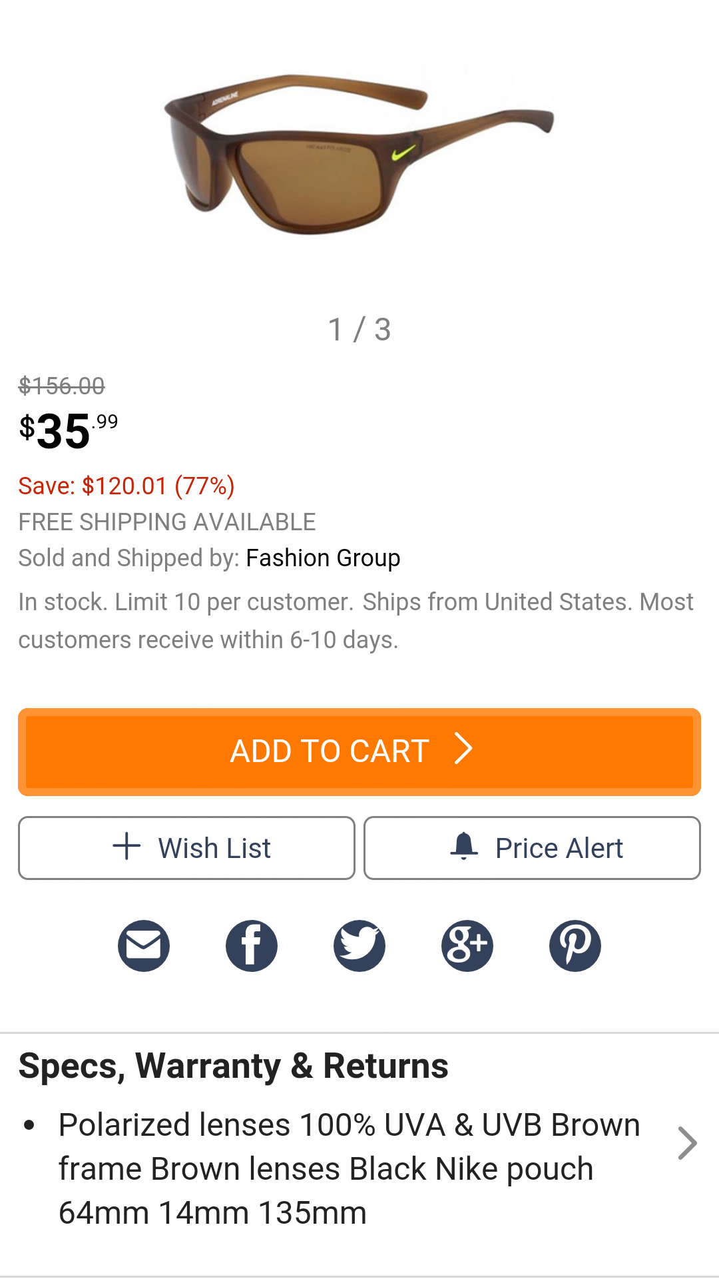Set a Price Alert
719x1279 pixels.
[x=533, y=848]
